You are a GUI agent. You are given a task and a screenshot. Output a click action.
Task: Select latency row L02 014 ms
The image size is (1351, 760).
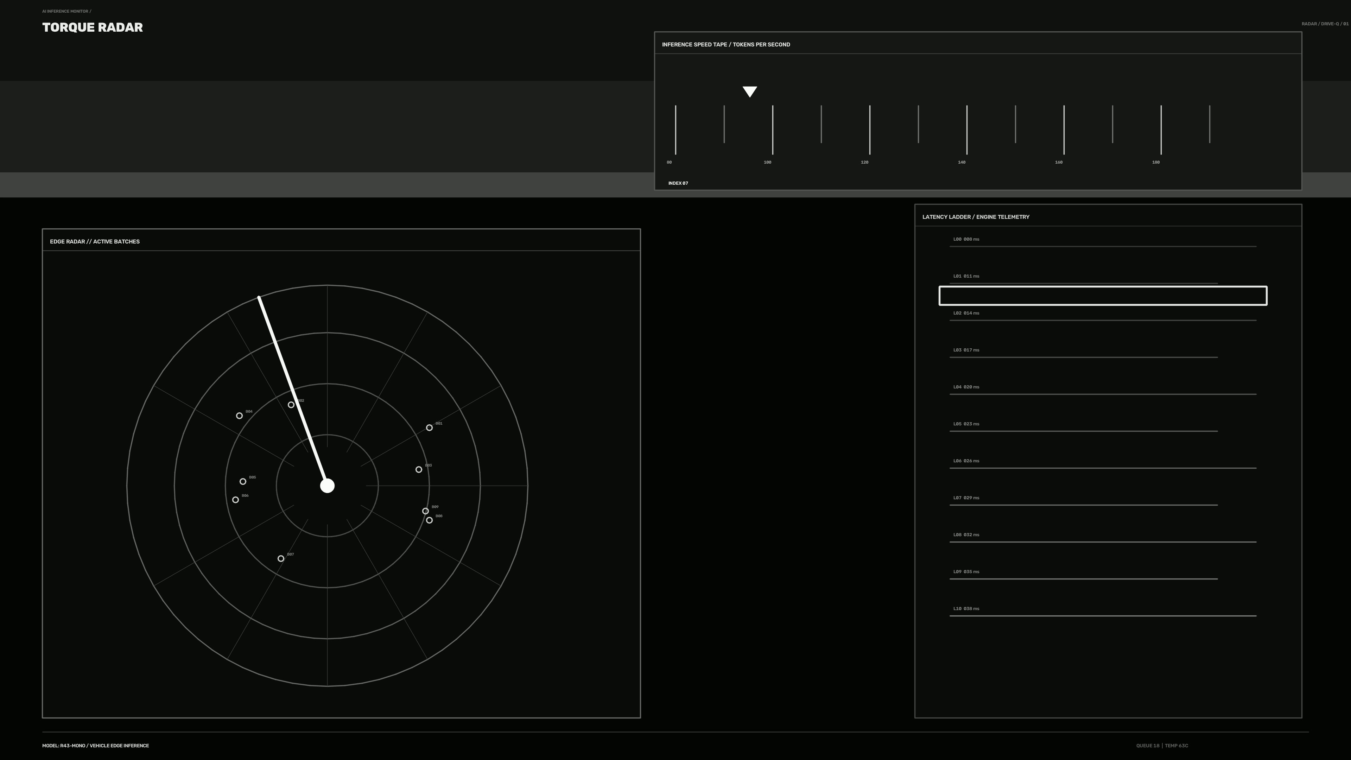tap(1103, 316)
